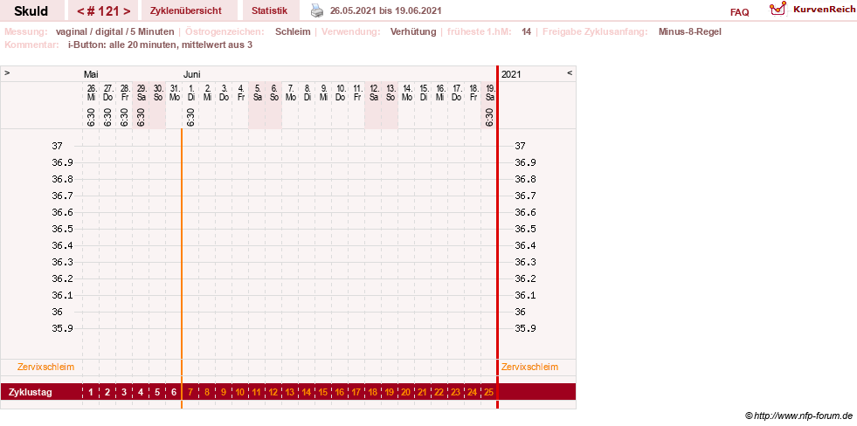Click the Schleim estrogen sign value
Image resolution: width=857 pixels, height=426 pixels.
click(293, 31)
